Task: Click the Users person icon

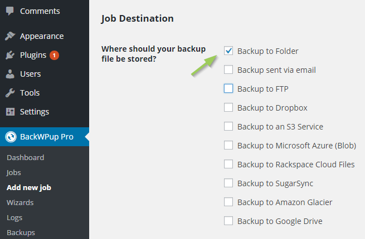Action: pyautogui.click(x=10, y=74)
